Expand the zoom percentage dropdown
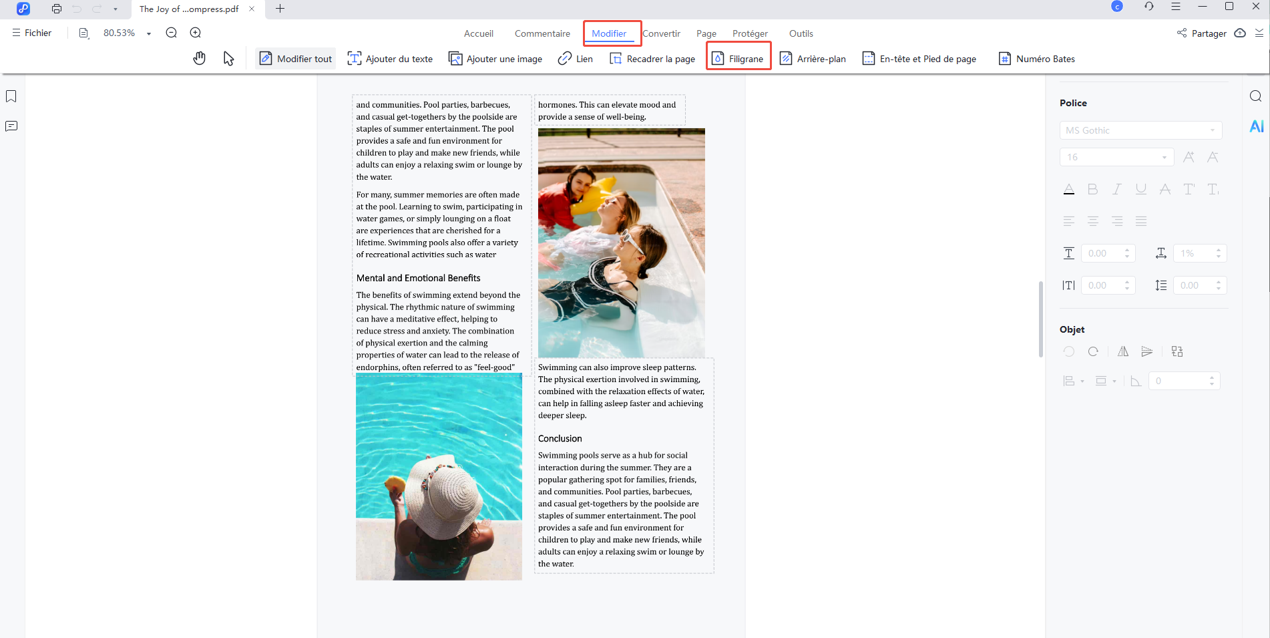 tap(149, 33)
